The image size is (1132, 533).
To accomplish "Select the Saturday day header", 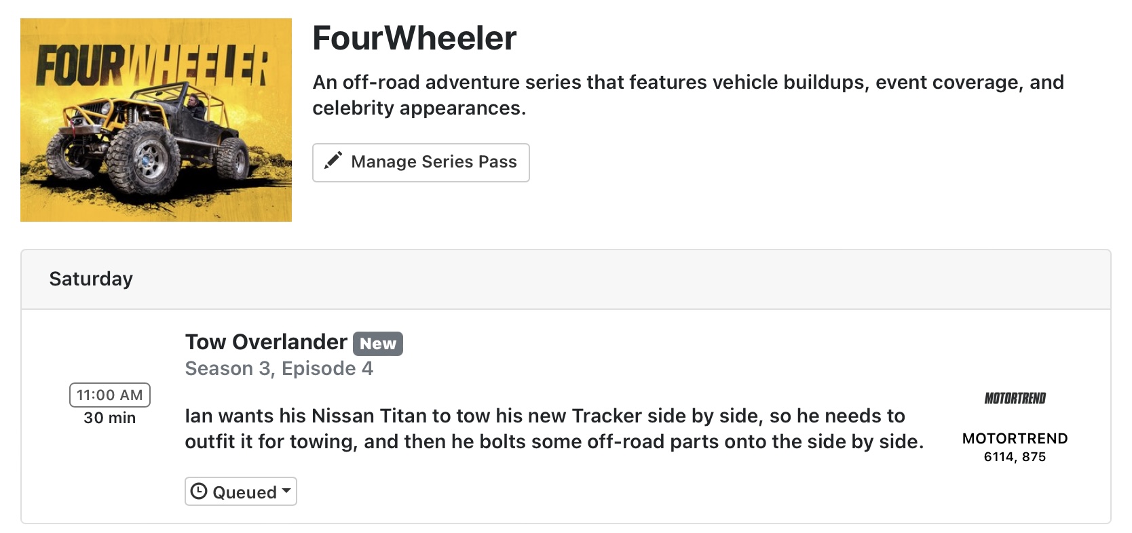I will coord(91,279).
